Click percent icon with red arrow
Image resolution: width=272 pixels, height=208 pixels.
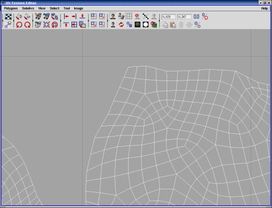205,16
